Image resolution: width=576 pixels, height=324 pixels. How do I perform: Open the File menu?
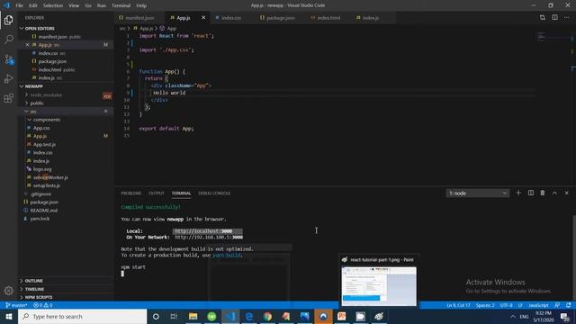(19, 5)
